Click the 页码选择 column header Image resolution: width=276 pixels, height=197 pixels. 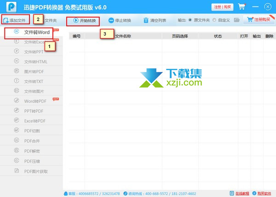(180, 36)
